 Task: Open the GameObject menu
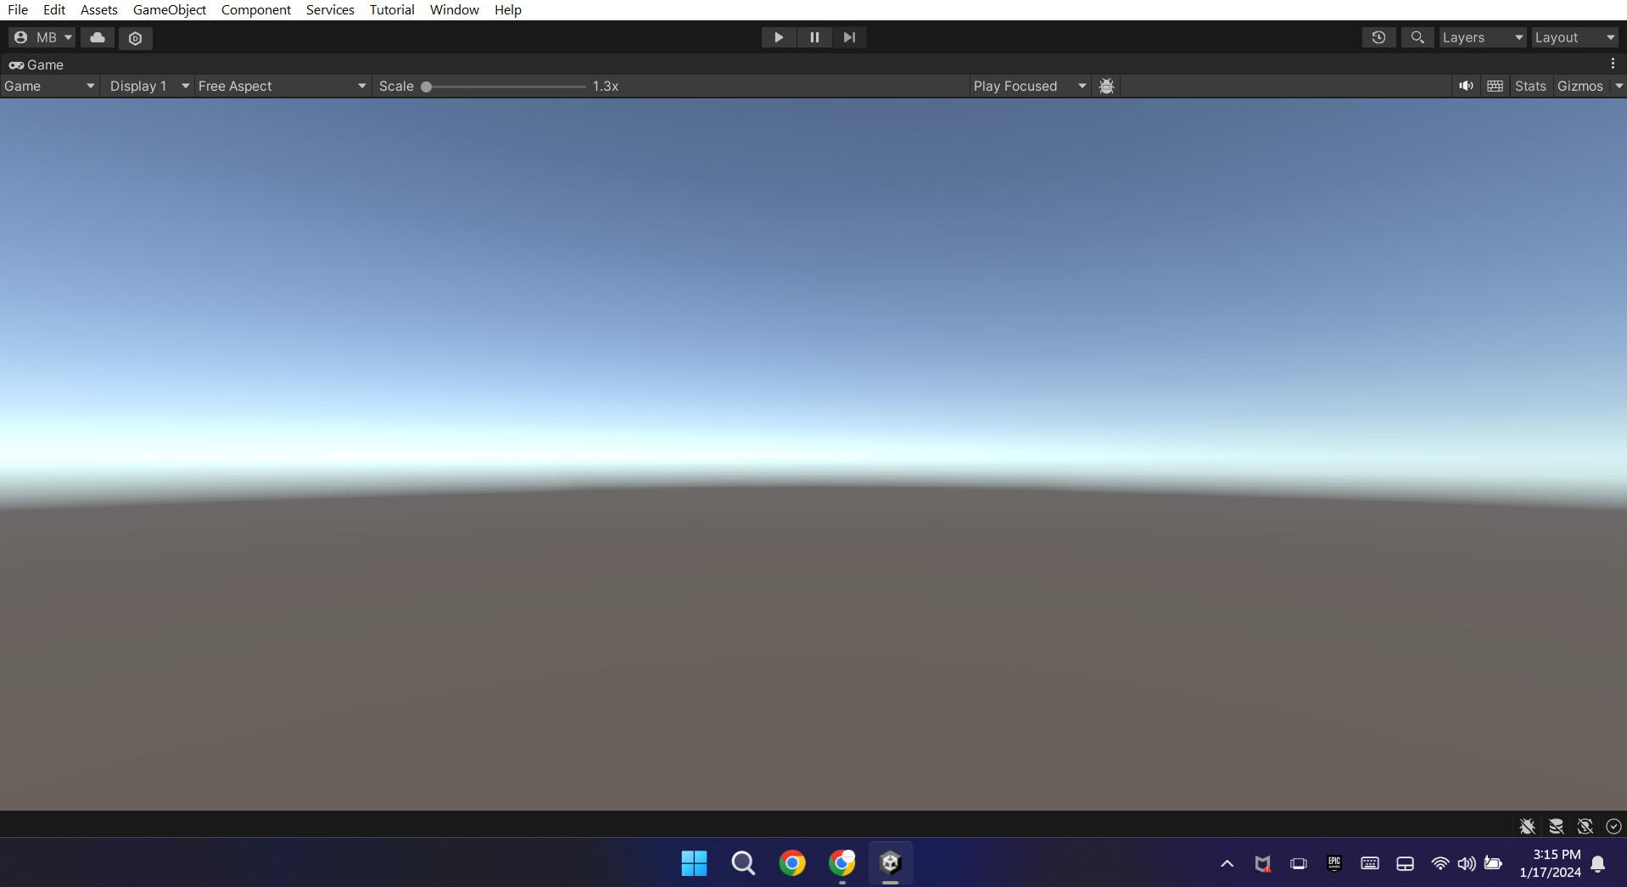[169, 9]
